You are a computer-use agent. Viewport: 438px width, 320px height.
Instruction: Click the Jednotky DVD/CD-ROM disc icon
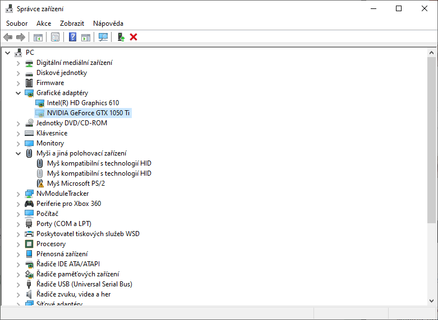pyautogui.click(x=29, y=123)
